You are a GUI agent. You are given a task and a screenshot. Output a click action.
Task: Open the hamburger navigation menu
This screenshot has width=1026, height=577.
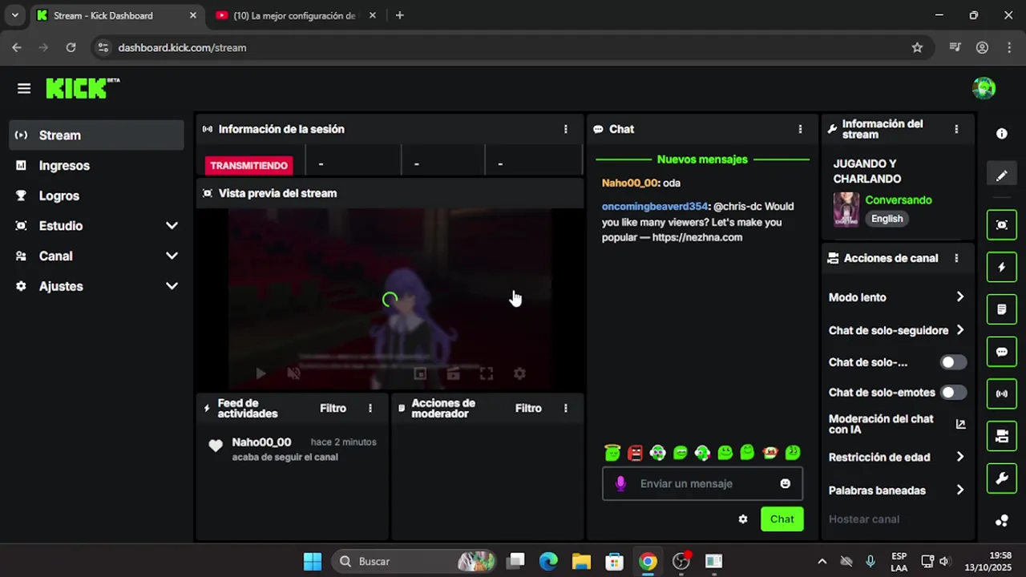tap(24, 89)
